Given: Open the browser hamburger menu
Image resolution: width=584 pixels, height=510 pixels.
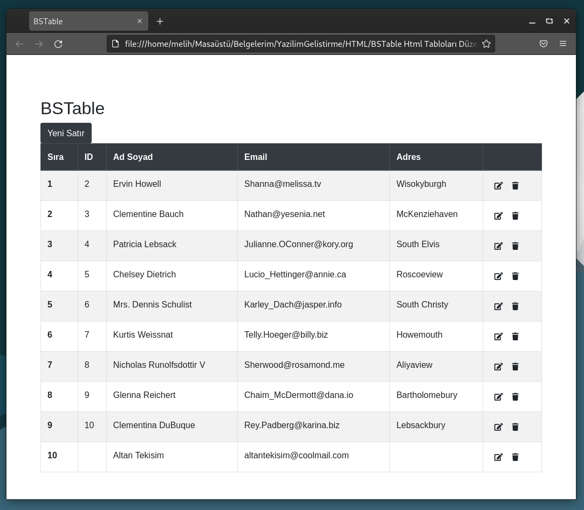Looking at the screenshot, I should coord(563,44).
